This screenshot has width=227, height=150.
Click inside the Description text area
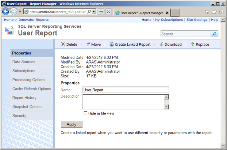(x=123, y=102)
